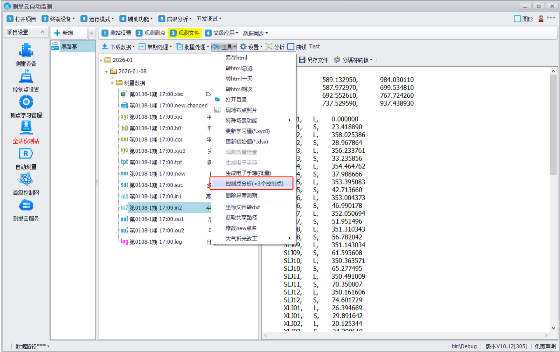Image resolution: width=560 pixels, height=352 pixels.
Task: Click the vertical scrollbar down arrow
Action: pyautogui.click(x=553, y=328)
